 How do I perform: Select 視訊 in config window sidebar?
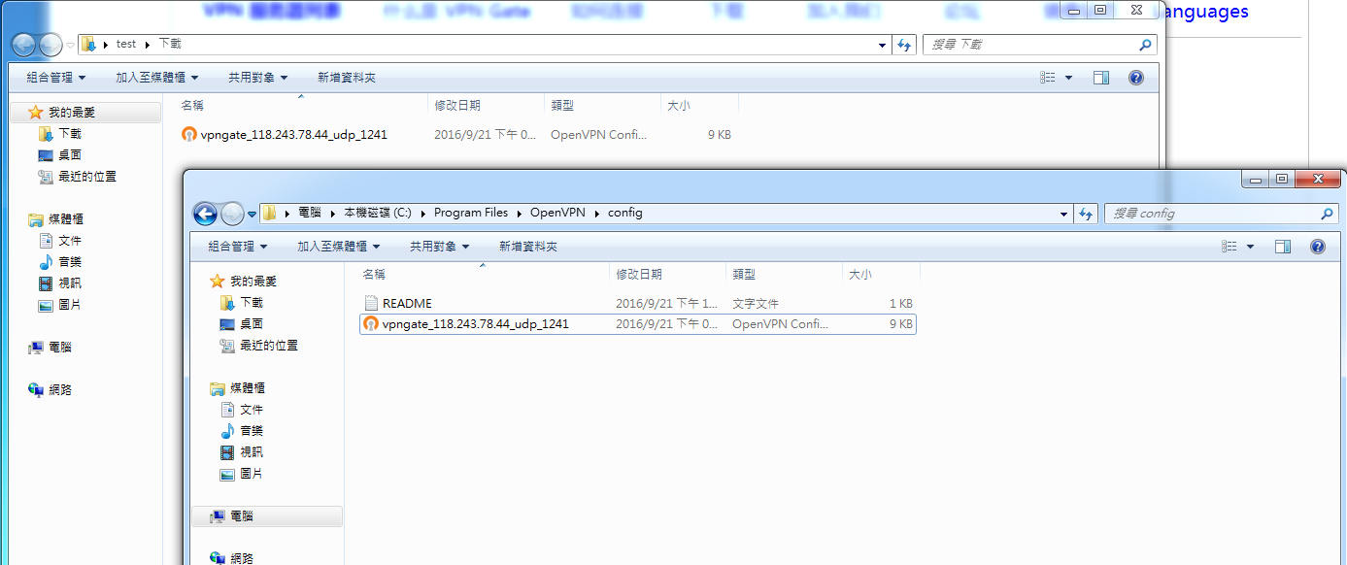[x=243, y=452]
